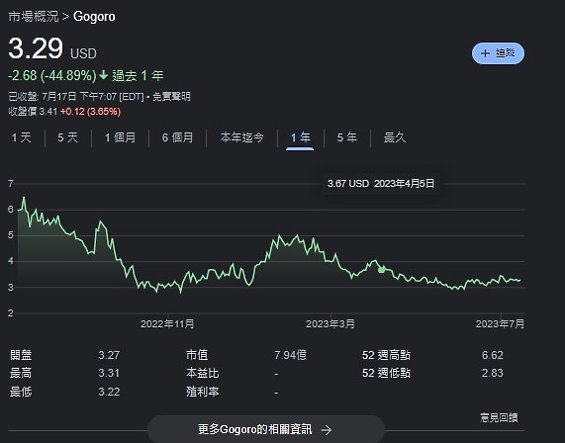Click the 市值 value 7.94億

[x=291, y=355]
